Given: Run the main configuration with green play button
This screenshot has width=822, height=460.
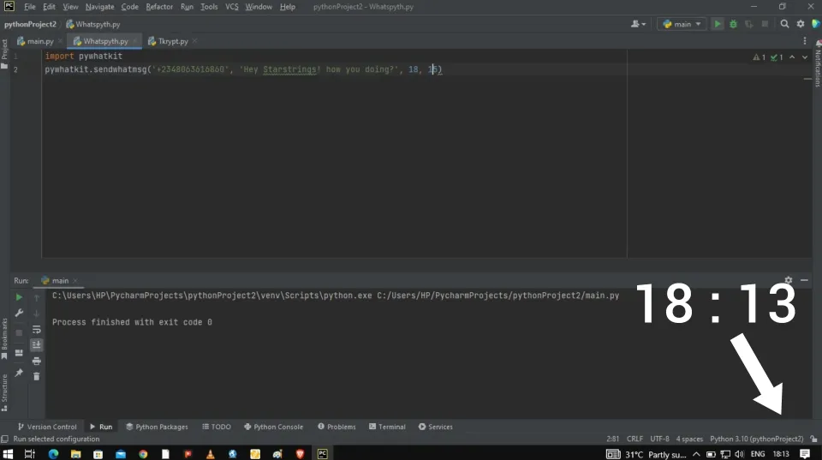Looking at the screenshot, I should (x=718, y=24).
